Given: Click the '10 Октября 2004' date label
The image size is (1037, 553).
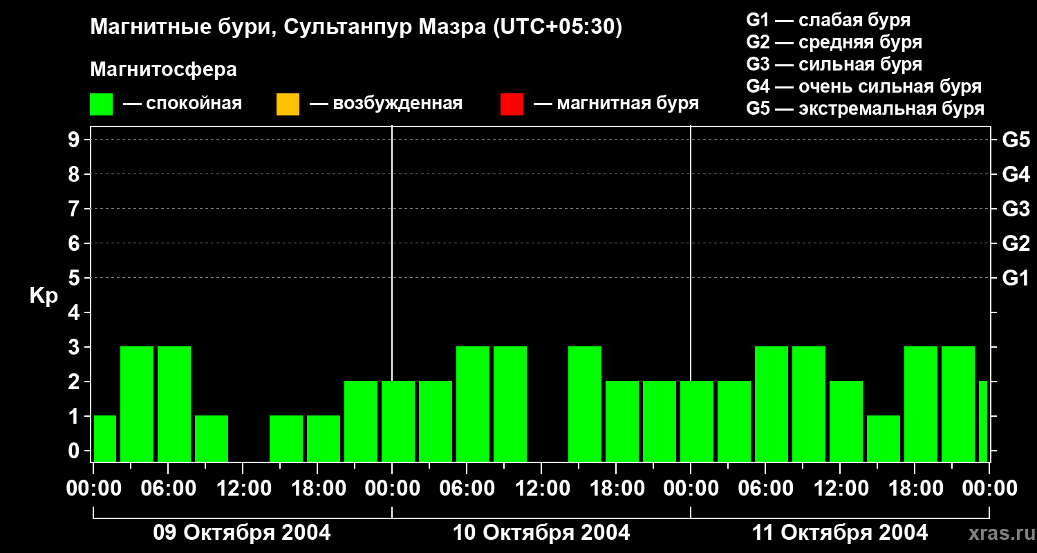Looking at the screenshot, I should (541, 533).
